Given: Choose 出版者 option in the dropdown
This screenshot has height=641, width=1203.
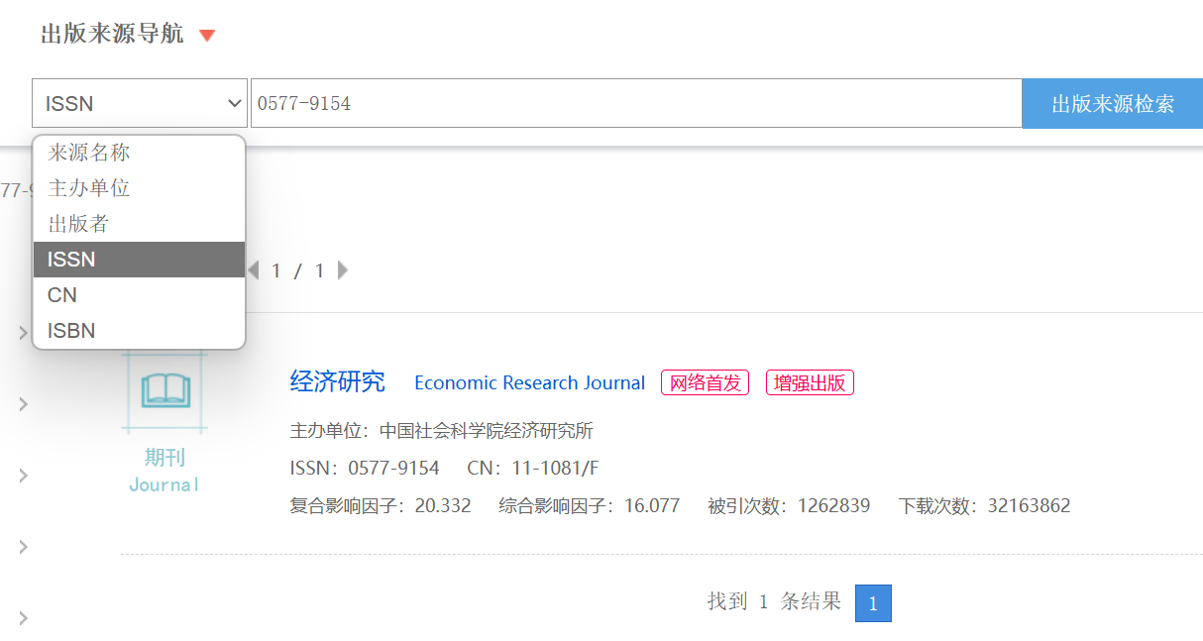Looking at the screenshot, I should 139,224.
